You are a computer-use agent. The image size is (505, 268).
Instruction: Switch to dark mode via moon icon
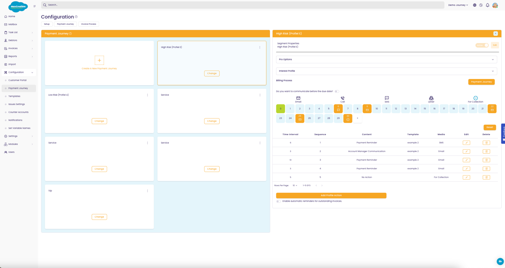[481, 5]
